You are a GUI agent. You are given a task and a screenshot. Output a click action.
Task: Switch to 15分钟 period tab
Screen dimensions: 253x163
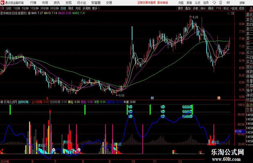[x=34, y=8]
